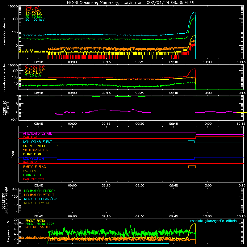Click the Absolute geomagnetic latitude label
This screenshot has width=247, height=247.
point(213,221)
